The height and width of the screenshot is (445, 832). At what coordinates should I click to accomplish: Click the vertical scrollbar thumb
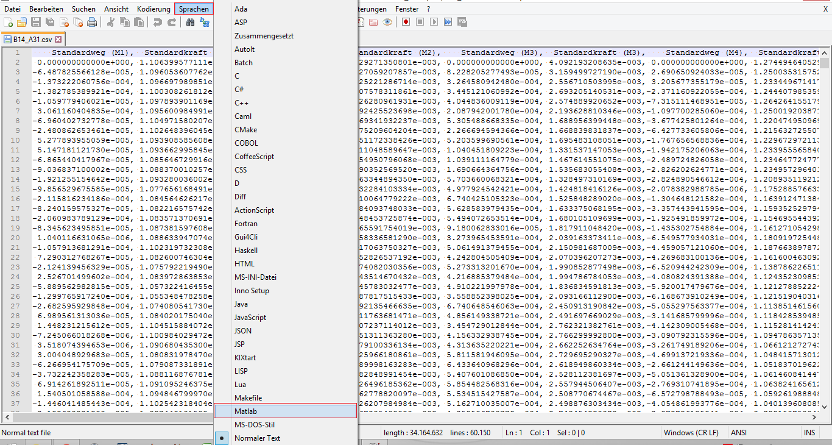pyautogui.click(x=824, y=63)
